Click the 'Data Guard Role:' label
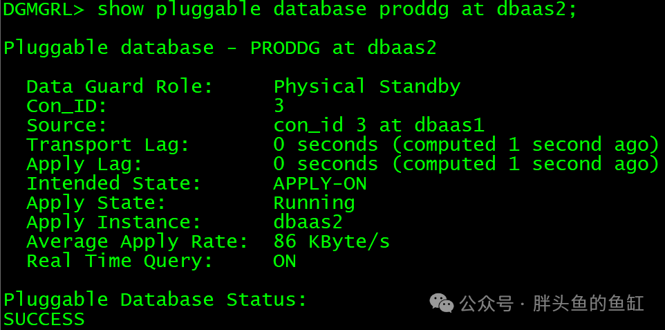Screen dimensions: 665x330 120,86
